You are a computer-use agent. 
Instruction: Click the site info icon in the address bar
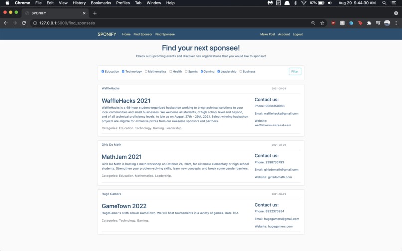point(35,23)
